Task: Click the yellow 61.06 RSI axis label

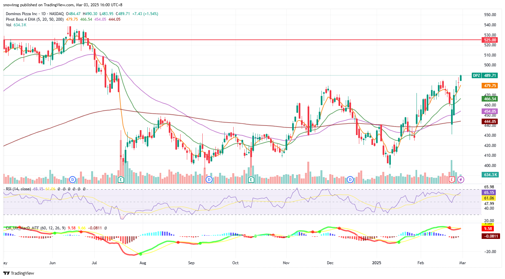Action: [x=489, y=198]
